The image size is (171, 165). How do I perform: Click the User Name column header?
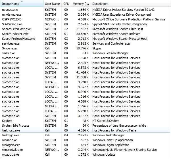click(52, 4)
